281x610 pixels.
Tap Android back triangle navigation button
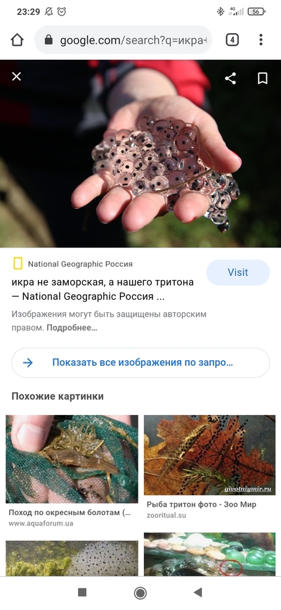pyautogui.click(x=198, y=592)
